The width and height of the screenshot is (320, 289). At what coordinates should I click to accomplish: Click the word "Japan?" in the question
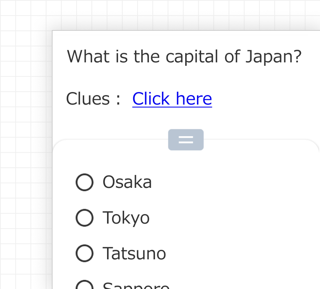click(274, 57)
